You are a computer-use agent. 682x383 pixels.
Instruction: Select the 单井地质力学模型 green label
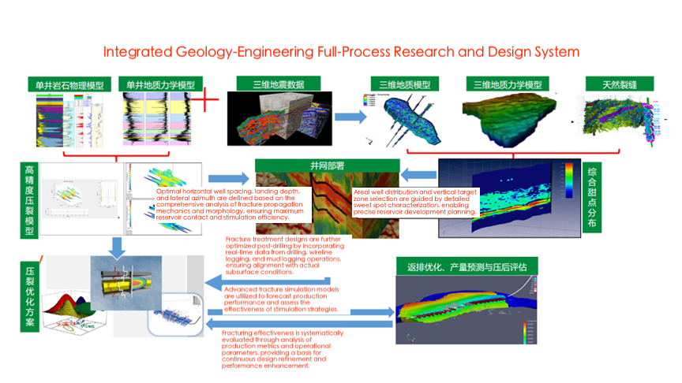[x=161, y=85]
